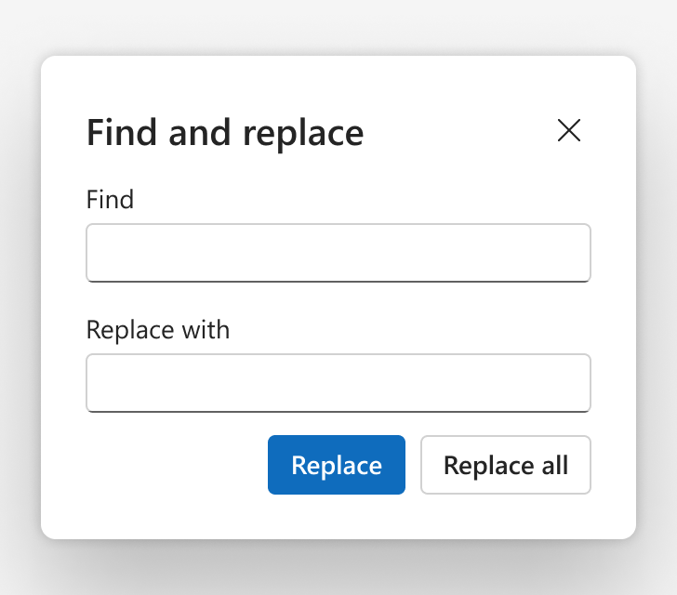This screenshot has height=595, width=677.
Task: Click the word Find above the input
Action: tap(110, 200)
